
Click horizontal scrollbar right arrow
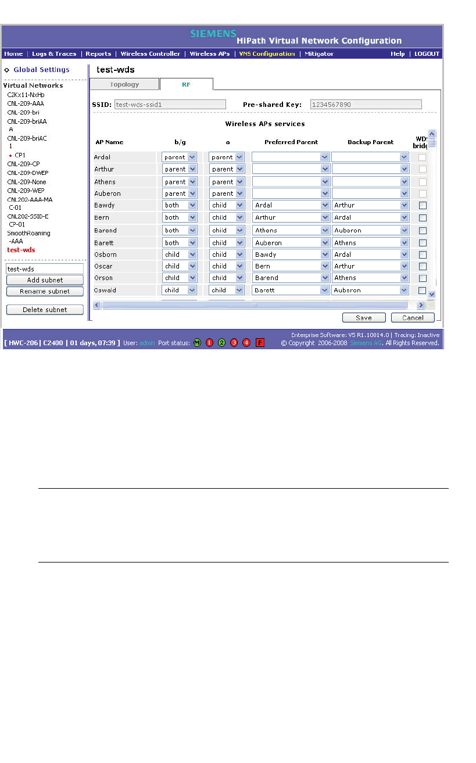coord(421,305)
